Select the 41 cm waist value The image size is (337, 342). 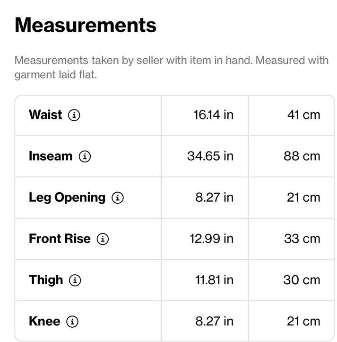[x=304, y=115]
